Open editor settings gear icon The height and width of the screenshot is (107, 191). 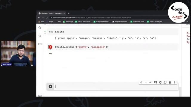click(160, 82)
